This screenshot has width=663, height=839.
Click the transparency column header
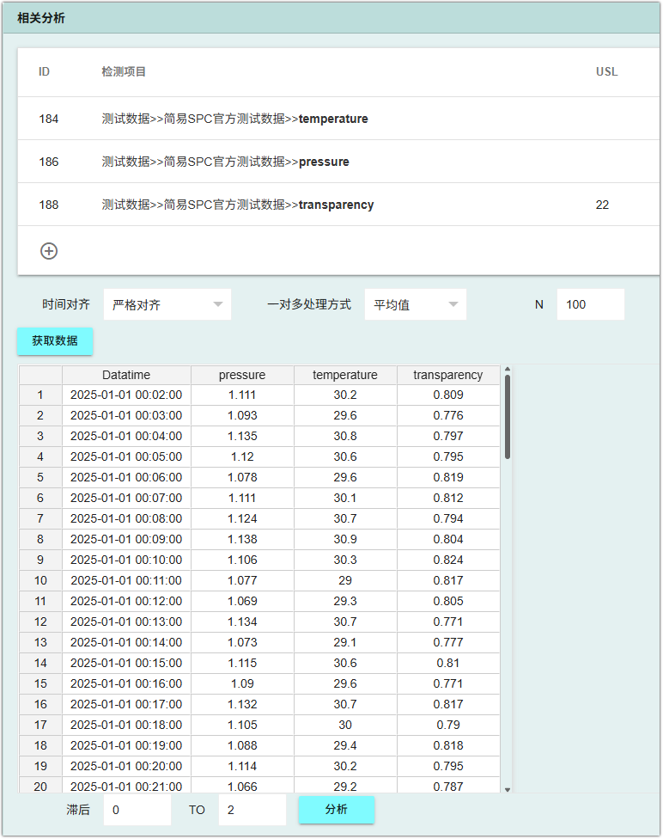pos(448,375)
